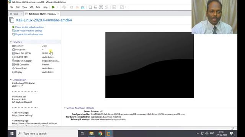Image resolution: width=245 pixels, height=137 pixels.
Task: Open the stretch guest dropdown arrow
Action: point(126,7)
